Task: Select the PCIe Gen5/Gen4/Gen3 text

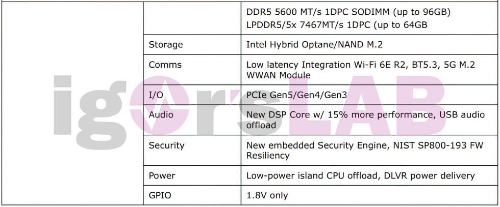Action: (296, 95)
